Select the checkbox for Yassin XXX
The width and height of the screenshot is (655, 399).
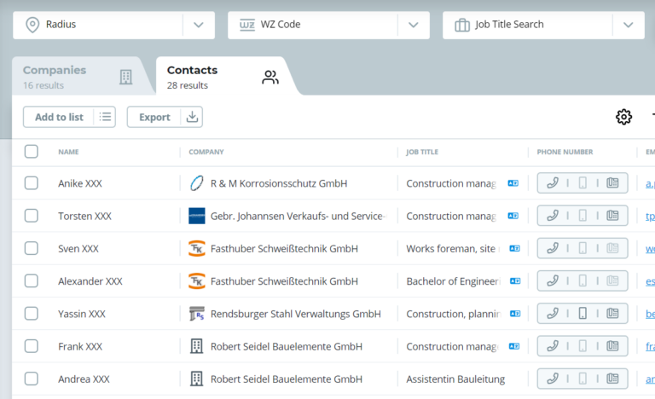pos(32,314)
